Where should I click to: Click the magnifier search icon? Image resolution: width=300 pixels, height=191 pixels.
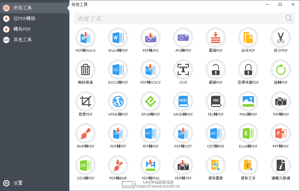point(289,18)
